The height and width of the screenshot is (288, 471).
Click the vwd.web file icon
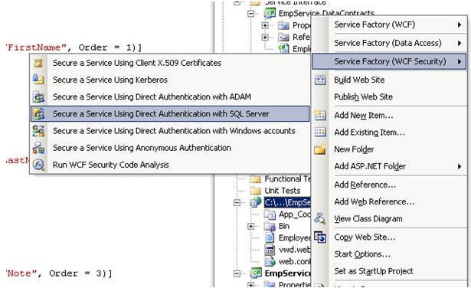click(x=270, y=250)
